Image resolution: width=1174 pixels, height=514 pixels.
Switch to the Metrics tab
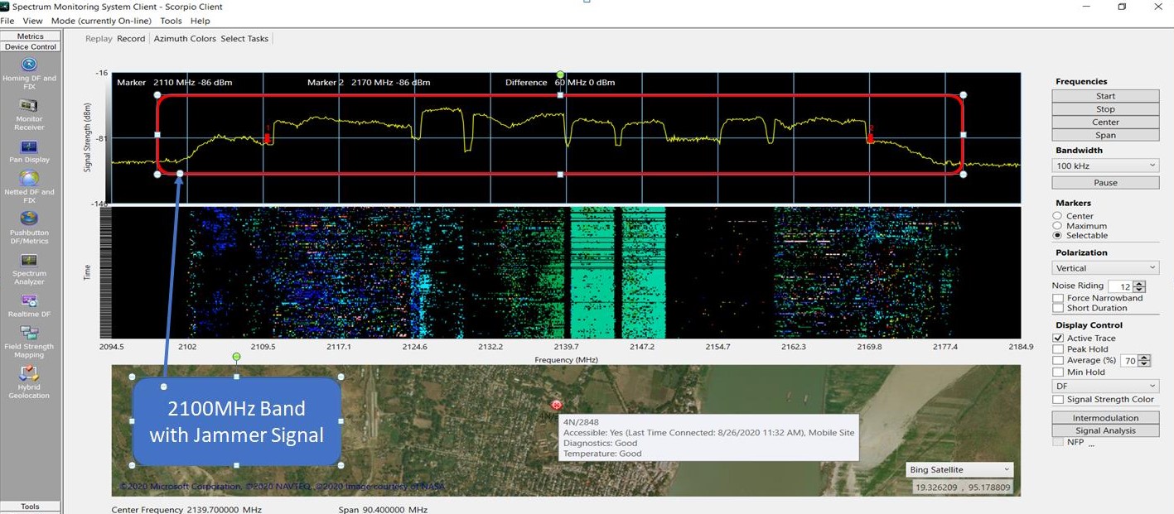pyautogui.click(x=30, y=36)
